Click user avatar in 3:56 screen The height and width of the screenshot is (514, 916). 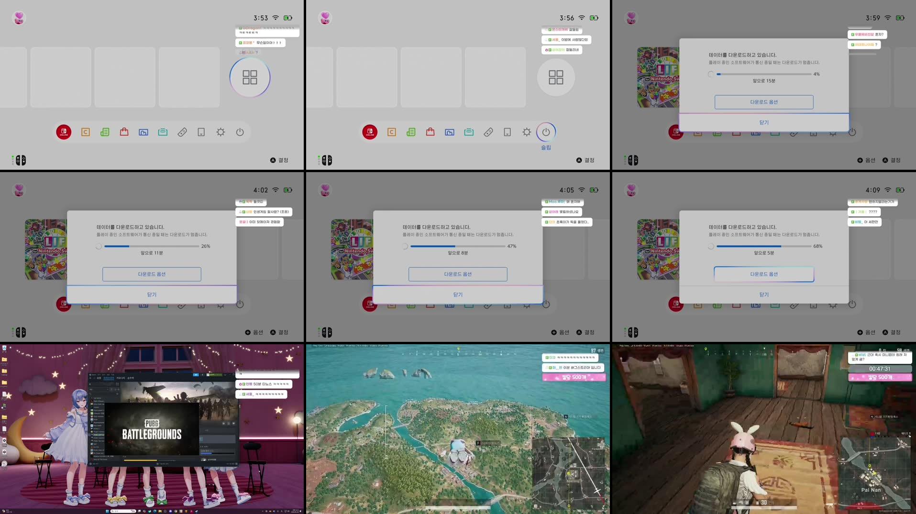[x=325, y=18]
